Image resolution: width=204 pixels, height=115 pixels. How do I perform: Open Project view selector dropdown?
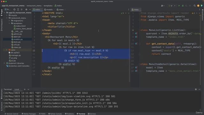[x=8, y=10]
